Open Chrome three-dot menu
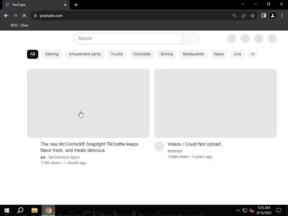The height and width of the screenshot is (216, 288). click(x=282, y=16)
